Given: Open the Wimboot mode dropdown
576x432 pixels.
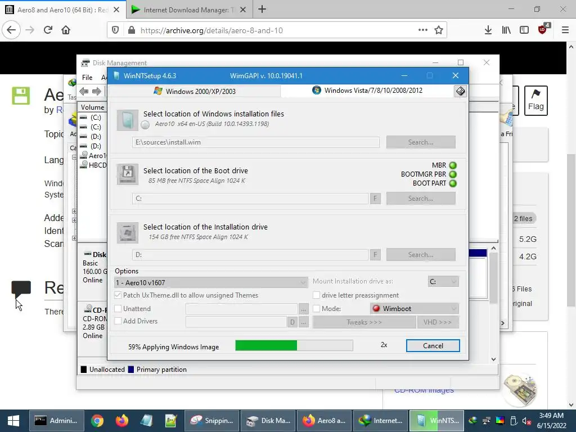Looking at the screenshot, I should 415,309.
